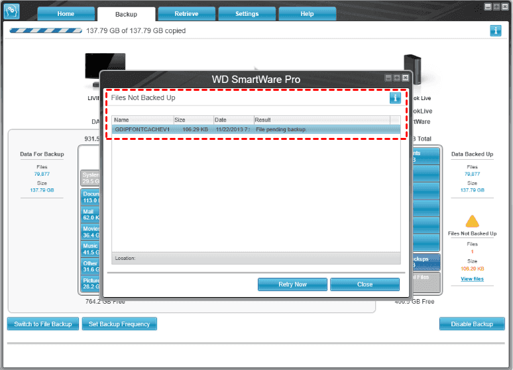Click the '137.79 GB of 137.79 GB copied' text
Viewport: 513px width, 370px height.
pos(136,31)
